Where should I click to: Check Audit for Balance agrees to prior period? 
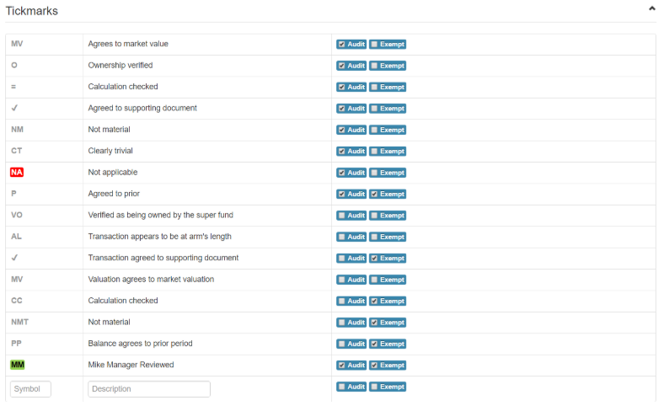tap(341, 344)
